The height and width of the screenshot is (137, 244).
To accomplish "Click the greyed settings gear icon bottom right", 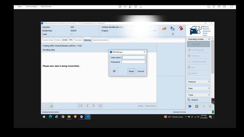I will (x=210, y=106).
